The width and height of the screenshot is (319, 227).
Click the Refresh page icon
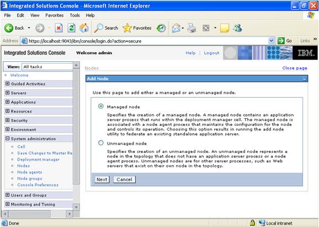click(x=71, y=28)
